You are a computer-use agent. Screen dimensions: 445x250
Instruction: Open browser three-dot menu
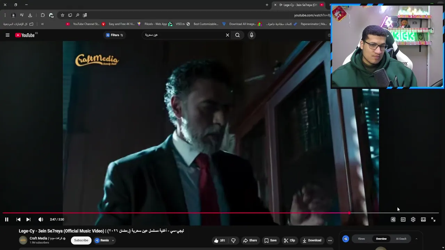click(x=5, y=15)
